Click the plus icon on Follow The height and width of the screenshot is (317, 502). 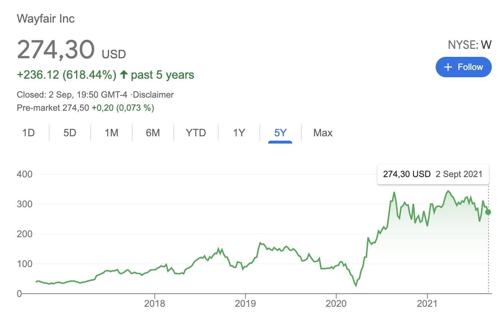pyautogui.click(x=448, y=67)
